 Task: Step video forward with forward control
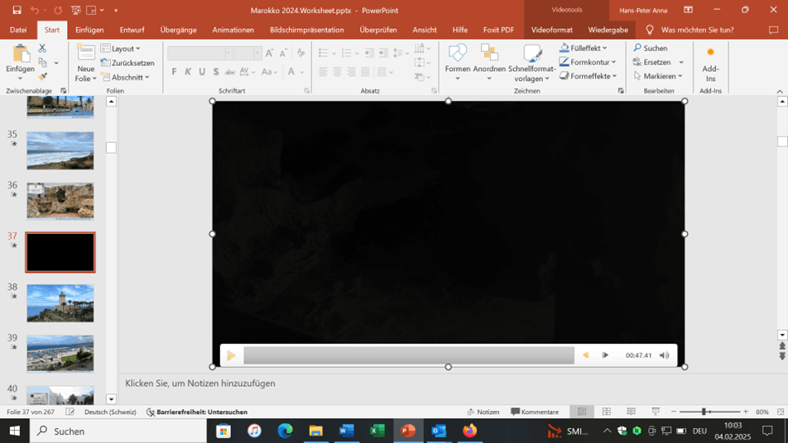click(x=605, y=355)
